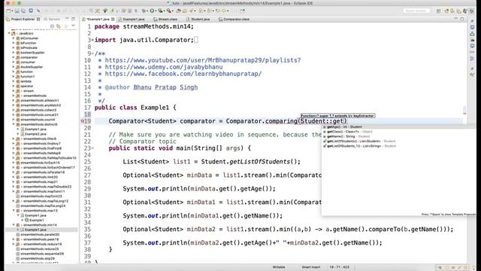Screen dimensions: 481x271
Task: Expand the streamMethods.peek18 package
Action: 14,239
